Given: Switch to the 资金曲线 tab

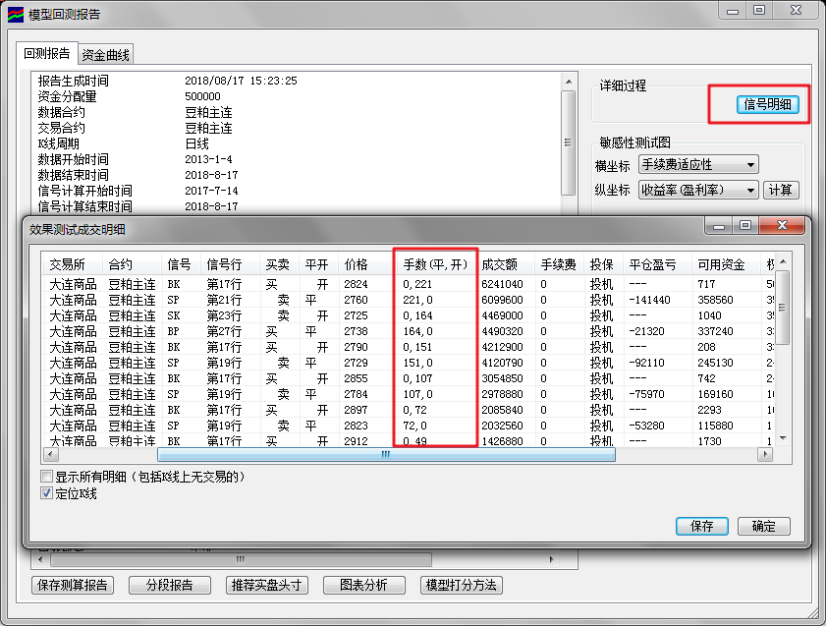Looking at the screenshot, I should point(105,55).
